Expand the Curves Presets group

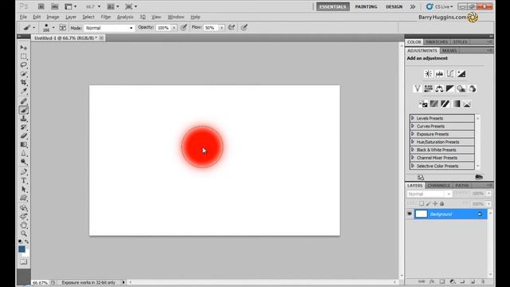point(413,126)
